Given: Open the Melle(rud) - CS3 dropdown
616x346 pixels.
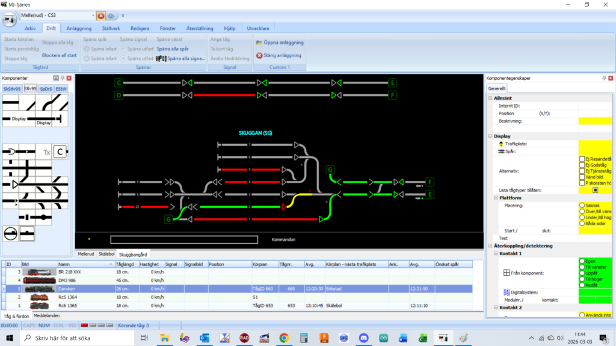Looking at the screenshot, I should tap(93, 16).
